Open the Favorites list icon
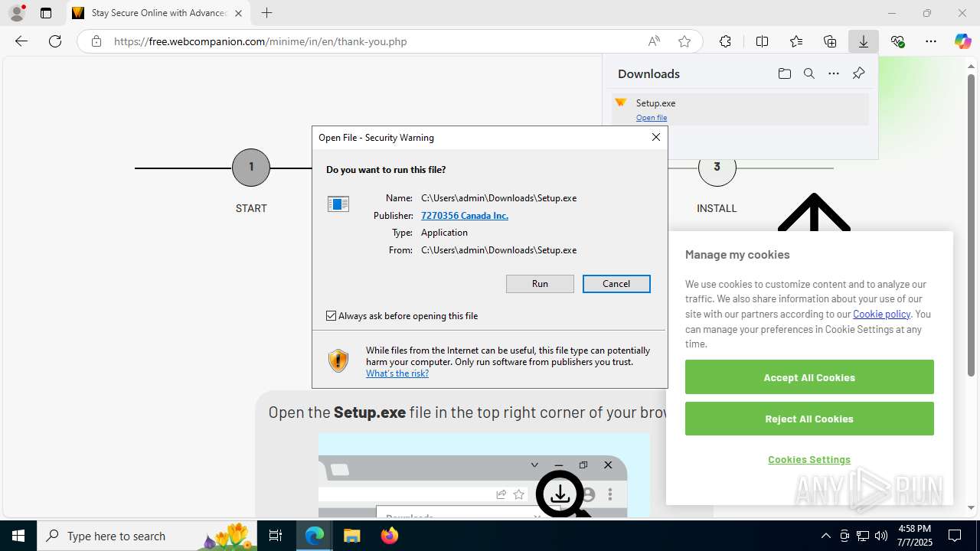 coord(796,41)
